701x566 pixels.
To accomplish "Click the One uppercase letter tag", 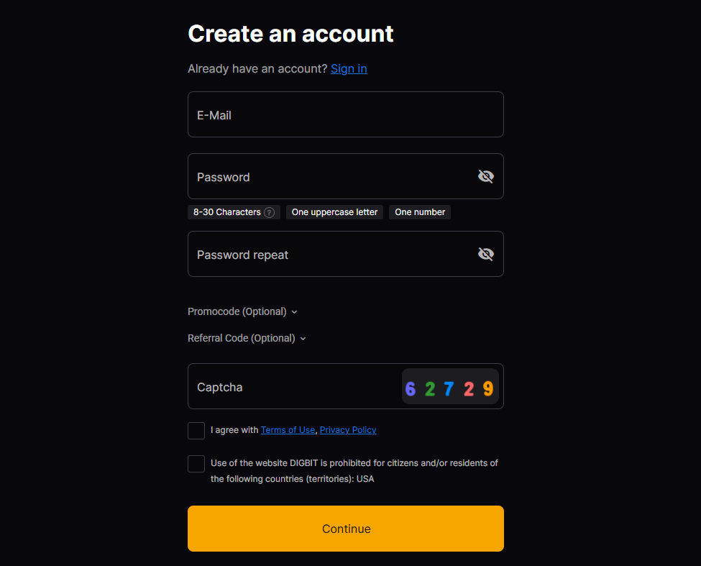I will (334, 212).
